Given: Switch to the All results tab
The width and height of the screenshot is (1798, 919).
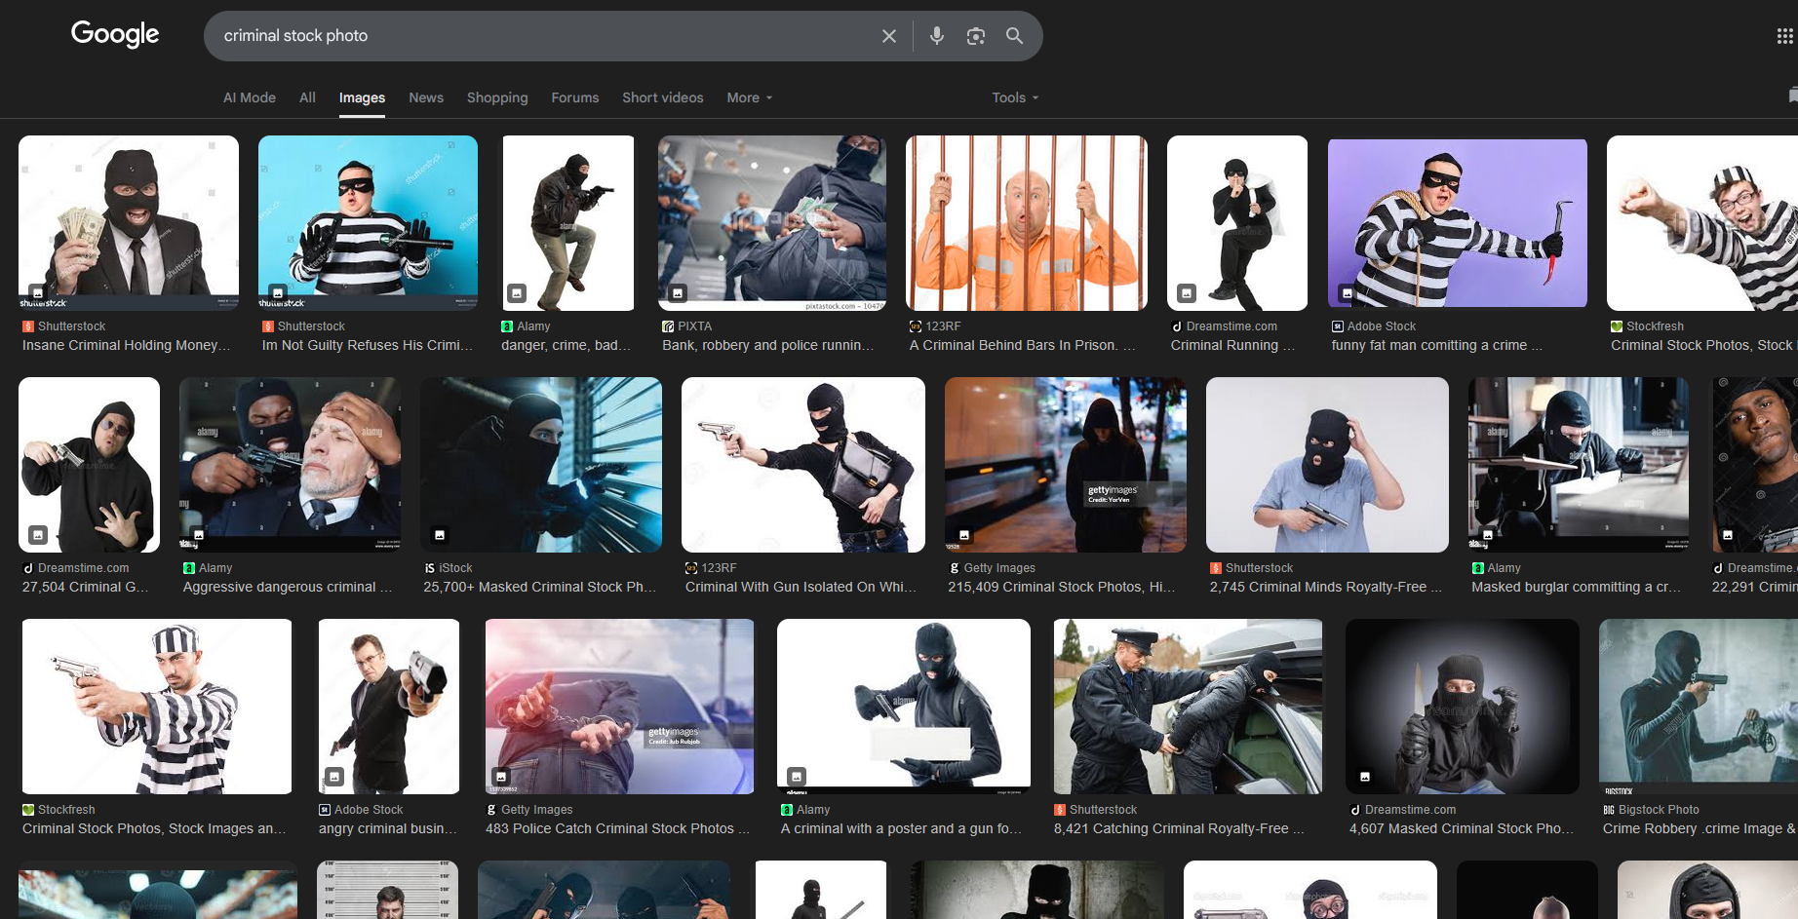Looking at the screenshot, I should coord(307,97).
